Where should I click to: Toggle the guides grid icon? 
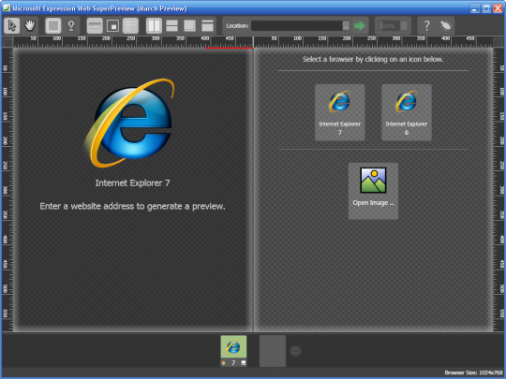[x=130, y=25]
